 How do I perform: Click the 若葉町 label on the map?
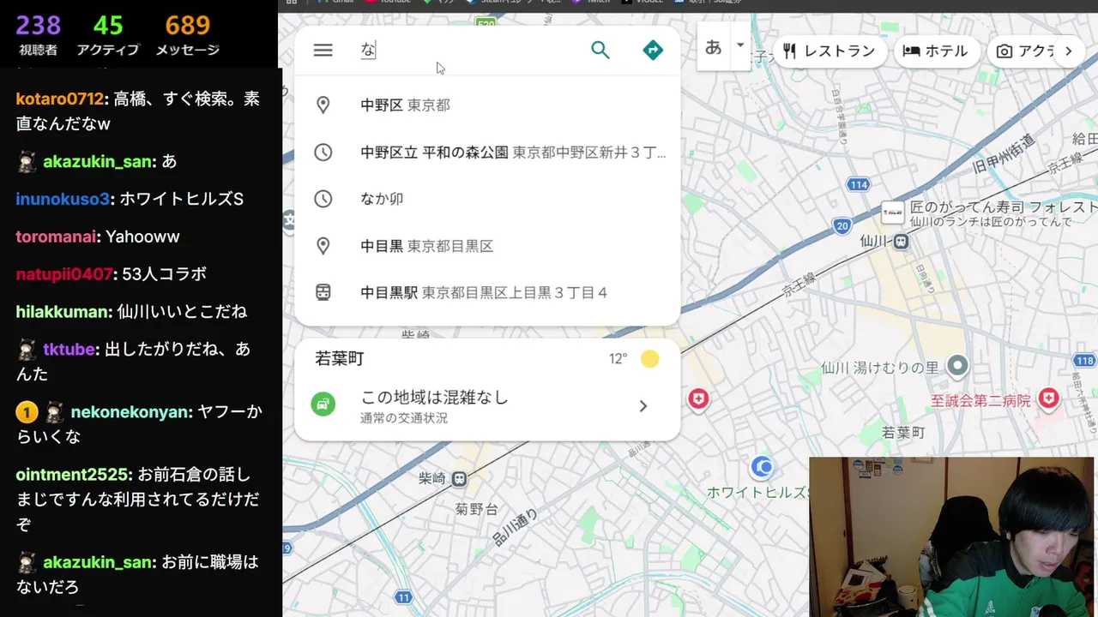pyautogui.click(x=904, y=434)
